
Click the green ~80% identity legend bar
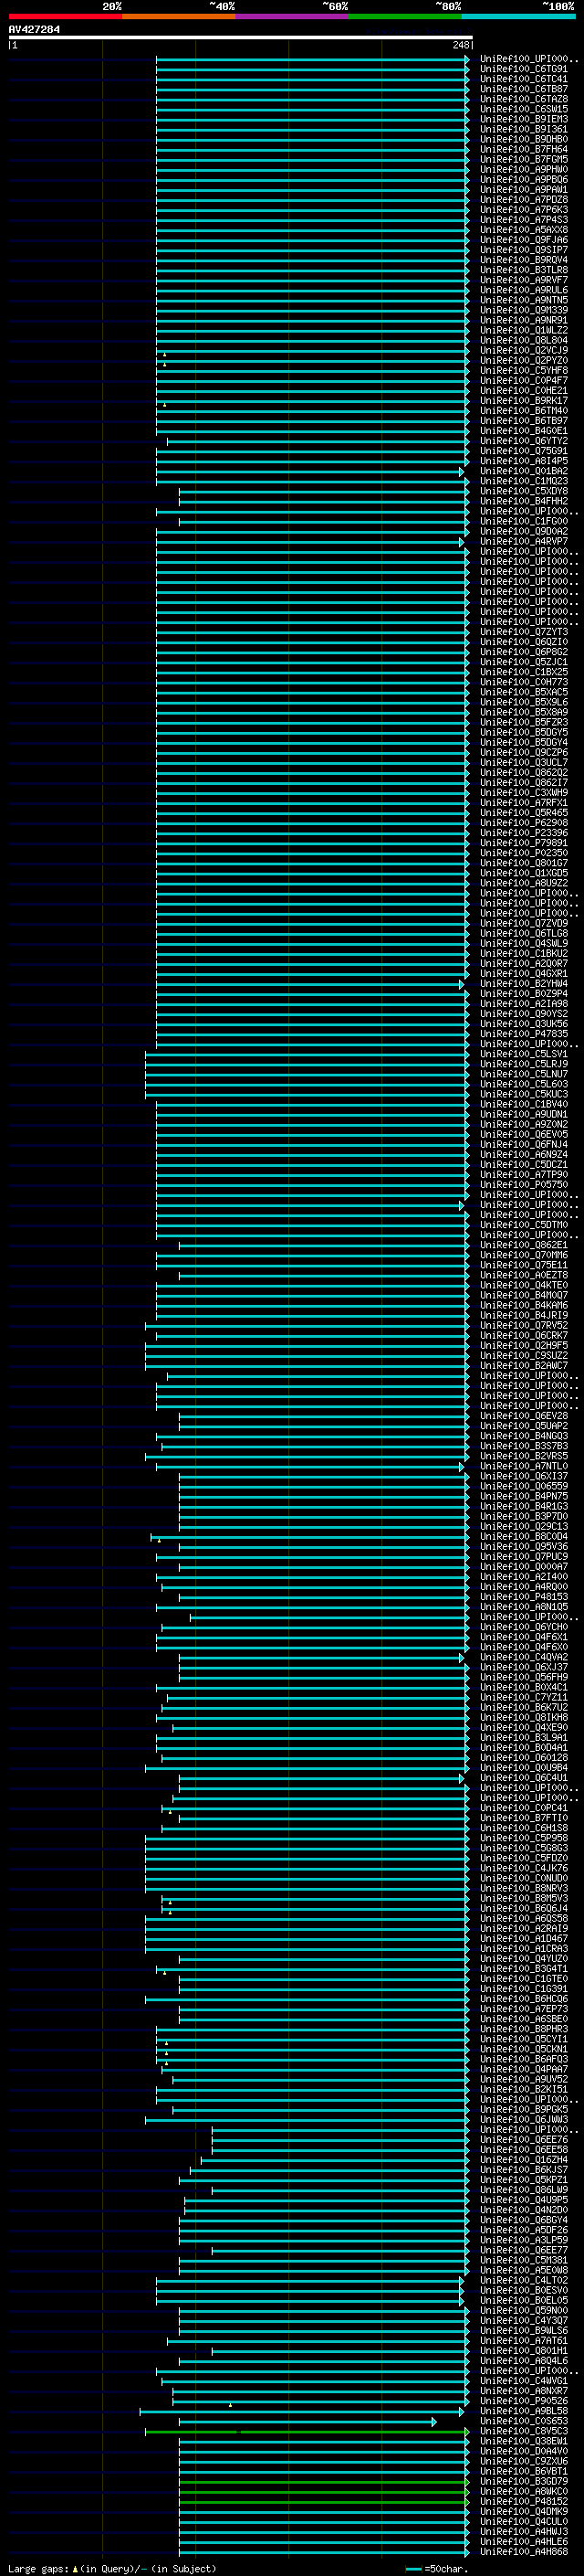(x=405, y=16)
